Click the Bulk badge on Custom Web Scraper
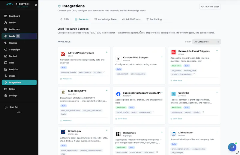Viewport: 240px width, 155px height. tap(119, 69)
